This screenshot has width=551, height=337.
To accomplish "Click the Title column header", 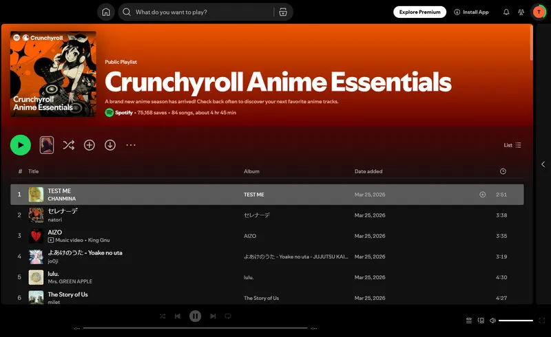I will [x=33, y=171].
